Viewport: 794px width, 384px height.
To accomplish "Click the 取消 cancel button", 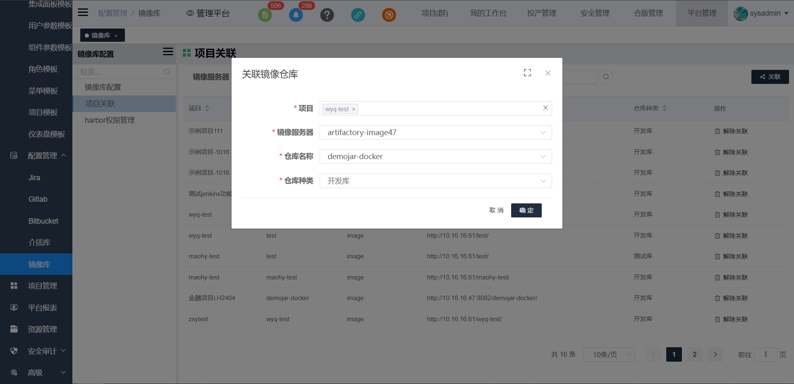I will coord(496,210).
